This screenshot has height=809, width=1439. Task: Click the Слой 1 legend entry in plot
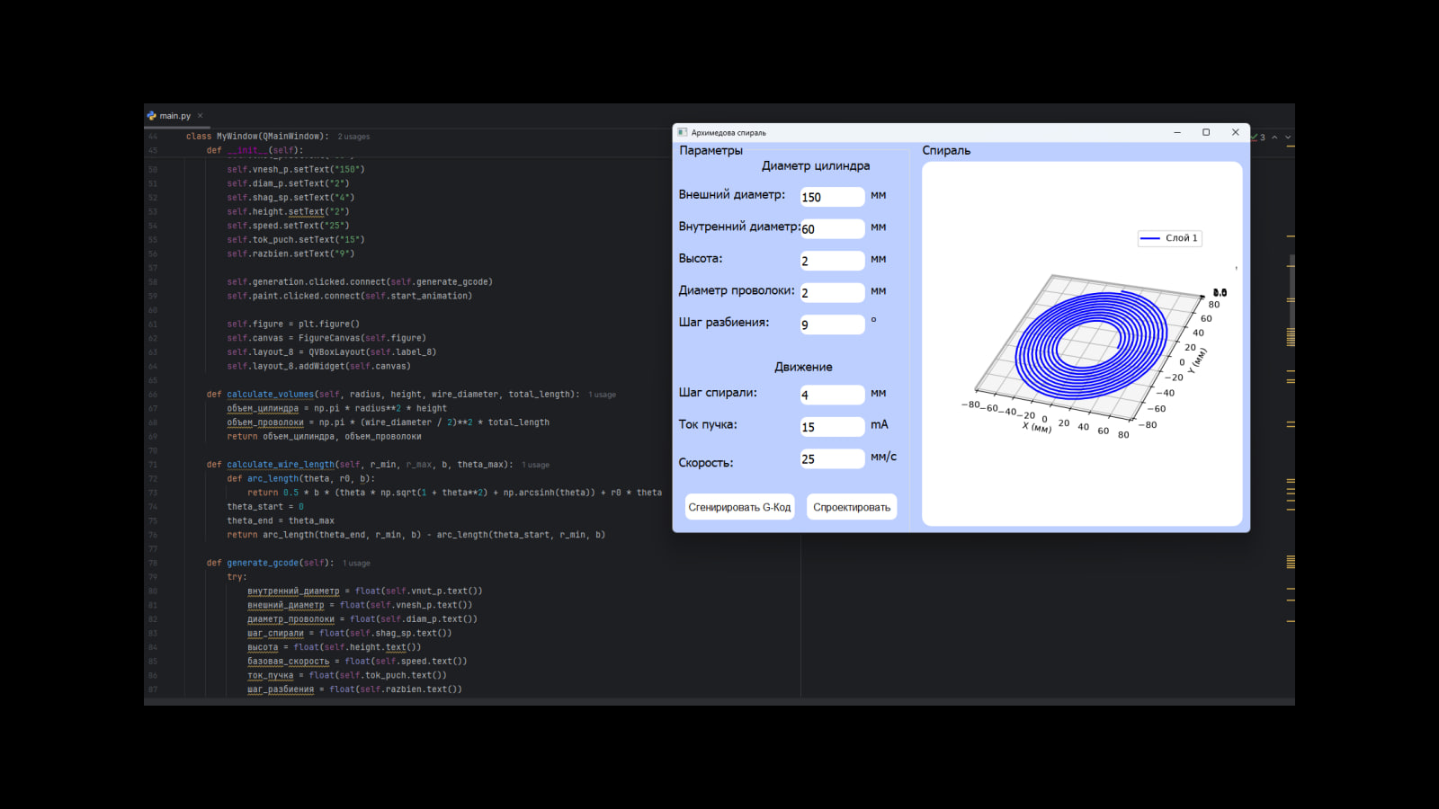[1169, 238]
